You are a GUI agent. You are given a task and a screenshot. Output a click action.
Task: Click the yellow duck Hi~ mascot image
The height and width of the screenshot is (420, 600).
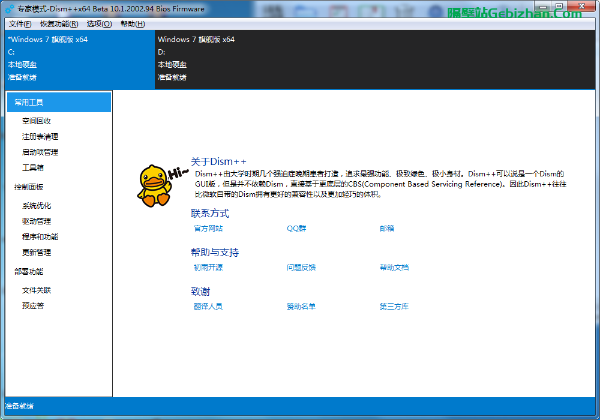point(162,186)
